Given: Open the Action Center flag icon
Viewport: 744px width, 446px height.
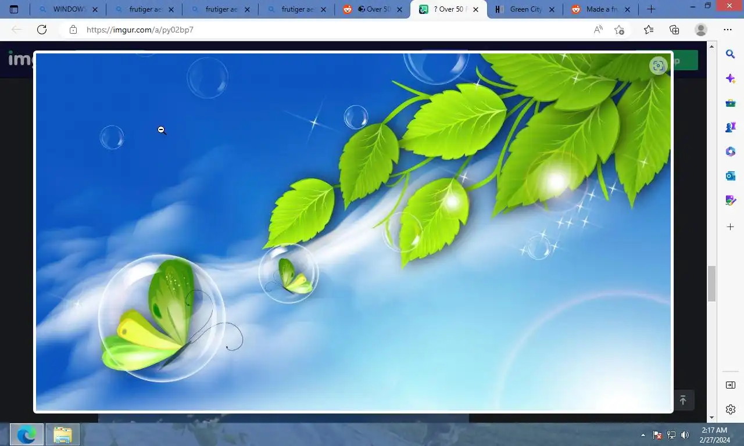Looking at the screenshot, I should pos(657,434).
